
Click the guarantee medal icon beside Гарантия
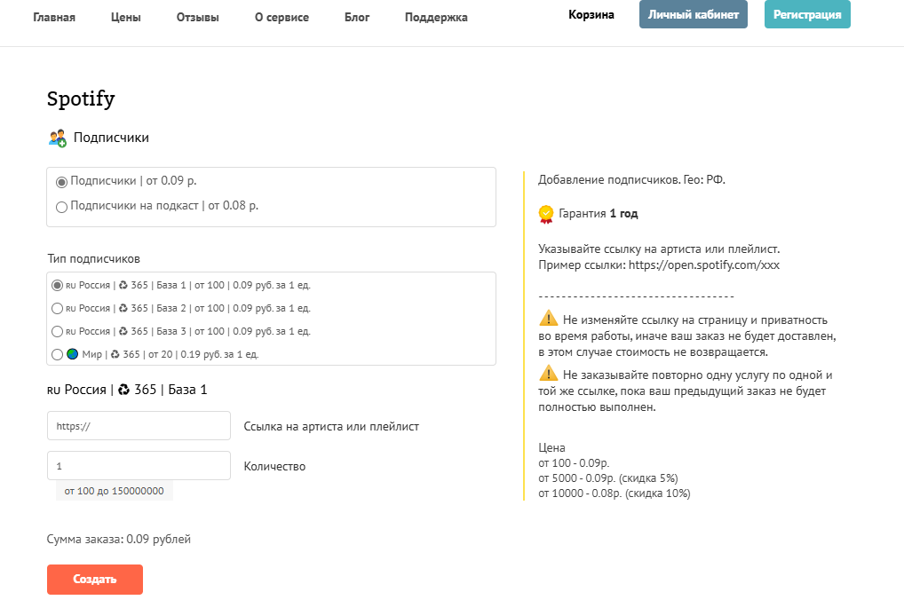(545, 214)
